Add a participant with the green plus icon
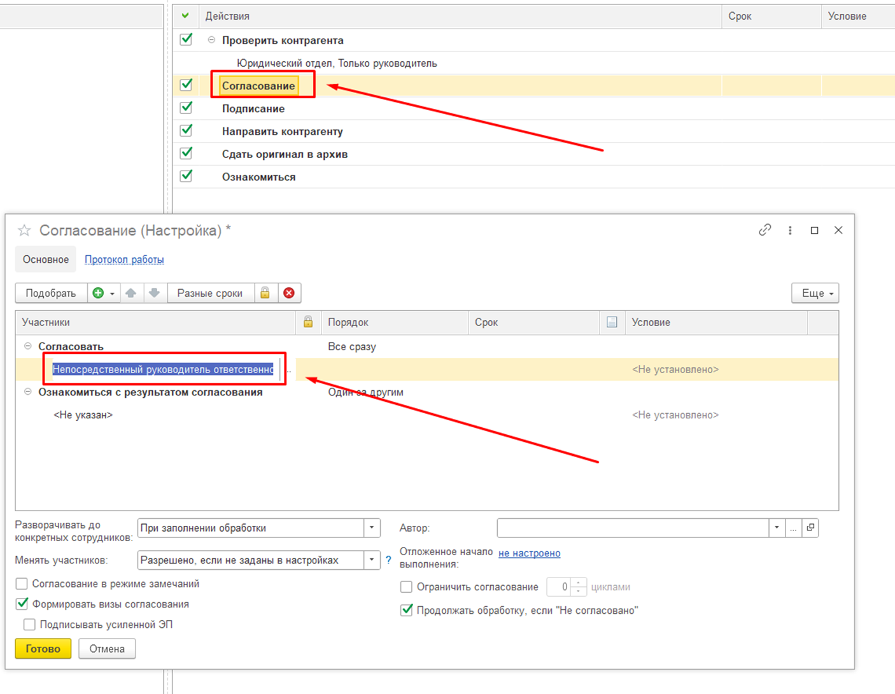895x694 pixels. [98, 293]
